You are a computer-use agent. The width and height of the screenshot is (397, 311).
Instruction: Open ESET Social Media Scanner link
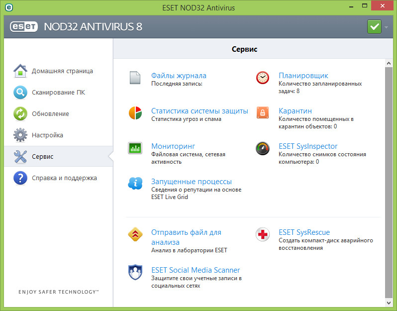click(196, 270)
